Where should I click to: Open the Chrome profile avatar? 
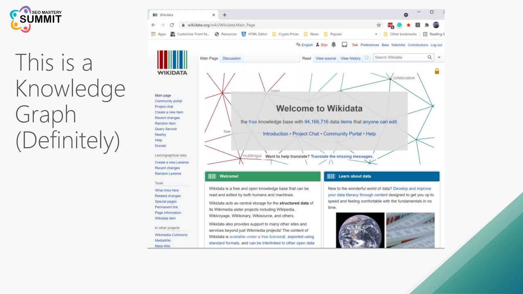pos(436,25)
